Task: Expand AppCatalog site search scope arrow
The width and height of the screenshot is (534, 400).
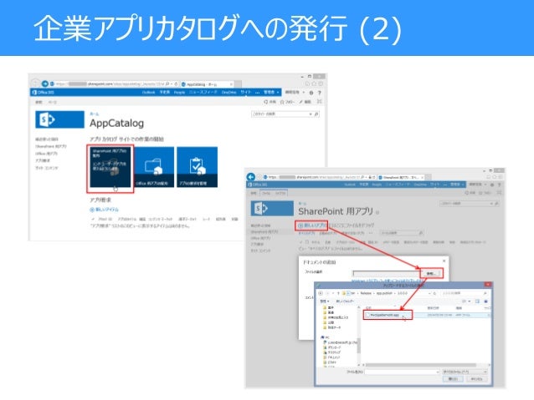Action: click(311, 114)
